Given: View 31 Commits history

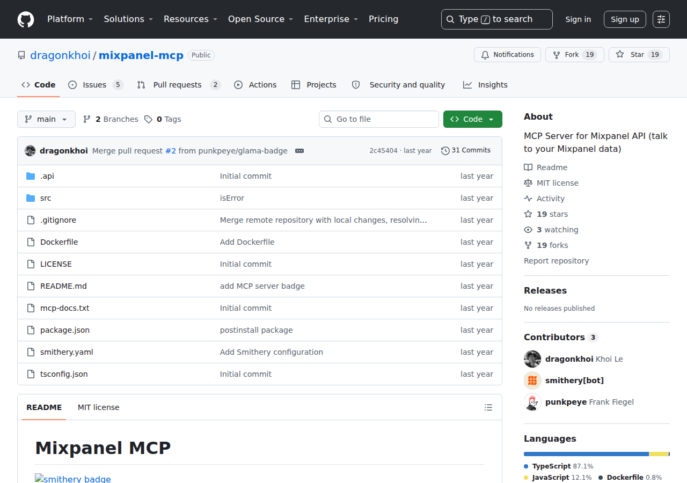Looking at the screenshot, I should [x=466, y=150].
